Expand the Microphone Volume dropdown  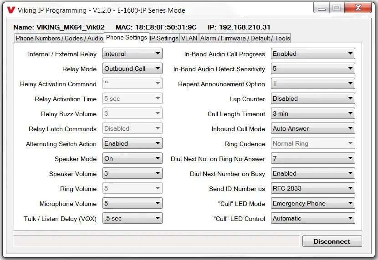pos(133,203)
